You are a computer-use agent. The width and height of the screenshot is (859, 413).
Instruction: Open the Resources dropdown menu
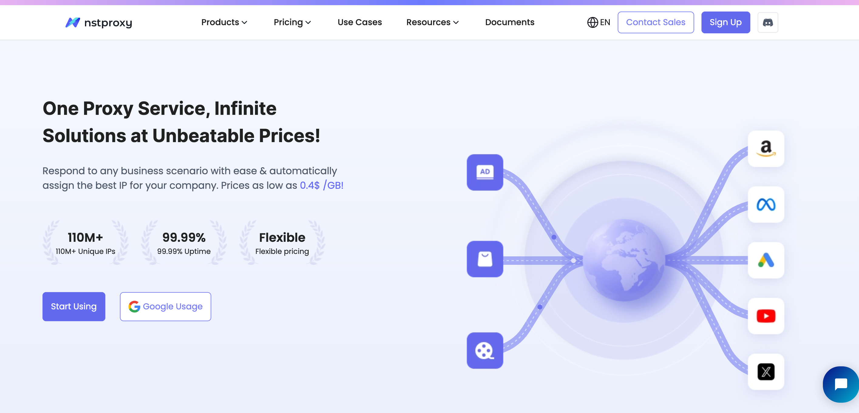pos(432,22)
